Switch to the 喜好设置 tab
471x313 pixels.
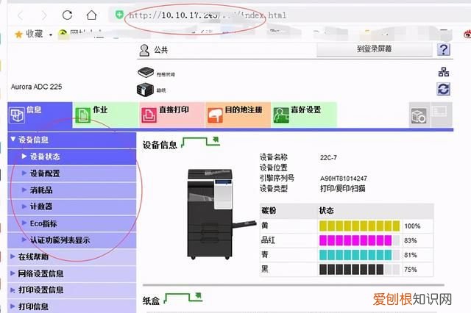(304, 115)
